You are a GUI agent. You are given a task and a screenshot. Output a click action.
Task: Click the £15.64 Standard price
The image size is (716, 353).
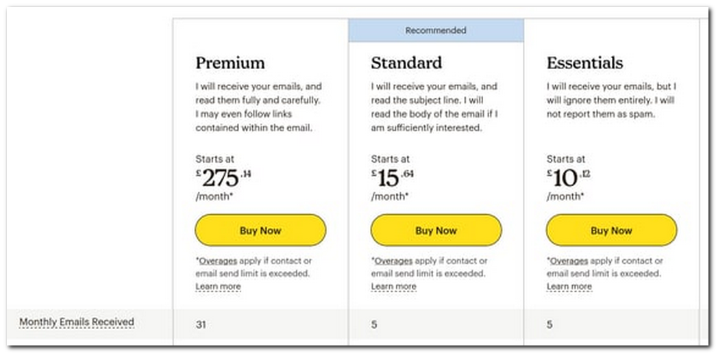(392, 178)
